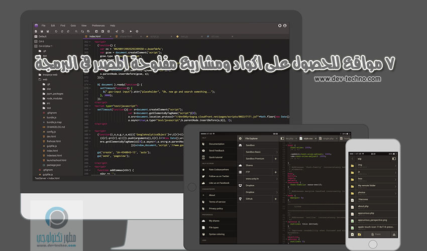This screenshot has height=251, width=427.
Task: Close the index.html tab in desktop editor
Action: (111, 36)
